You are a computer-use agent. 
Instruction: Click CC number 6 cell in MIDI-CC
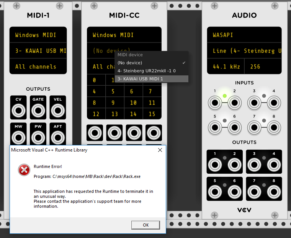click(x=133, y=91)
